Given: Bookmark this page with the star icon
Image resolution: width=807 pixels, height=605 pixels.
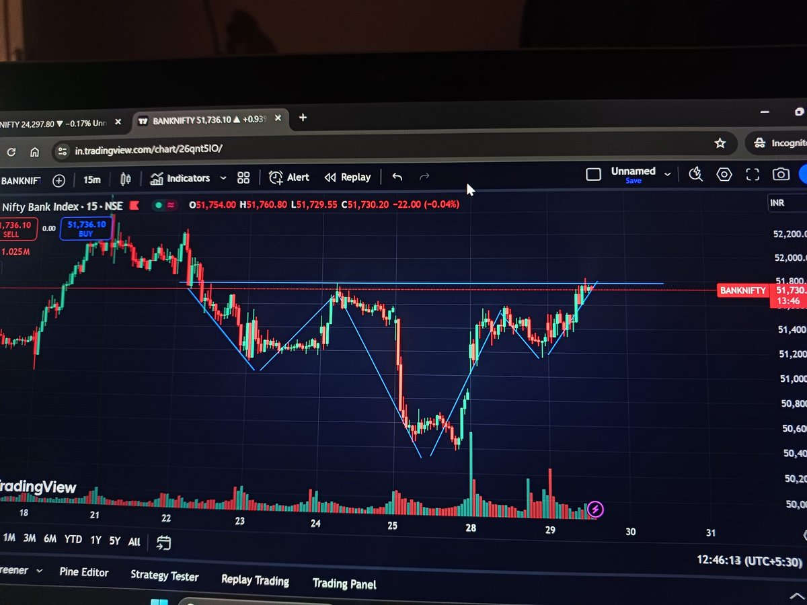Looking at the screenshot, I should point(720,143).
